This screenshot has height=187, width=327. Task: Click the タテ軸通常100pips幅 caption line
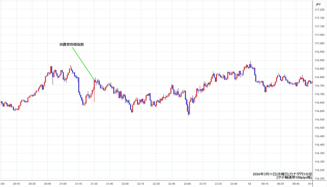(x=294, y=177)
